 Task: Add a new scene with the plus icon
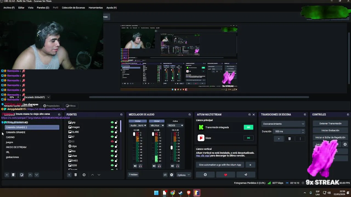[7, 175]
